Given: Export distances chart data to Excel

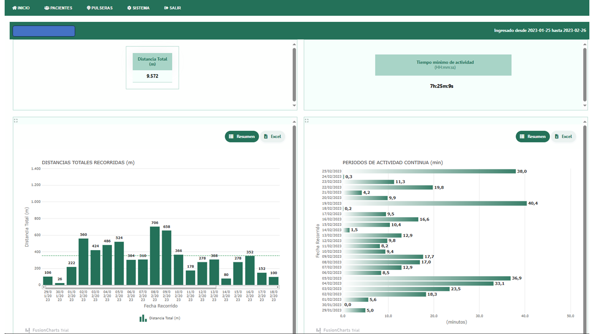Looking at the screenshot, I should point(272,136).
